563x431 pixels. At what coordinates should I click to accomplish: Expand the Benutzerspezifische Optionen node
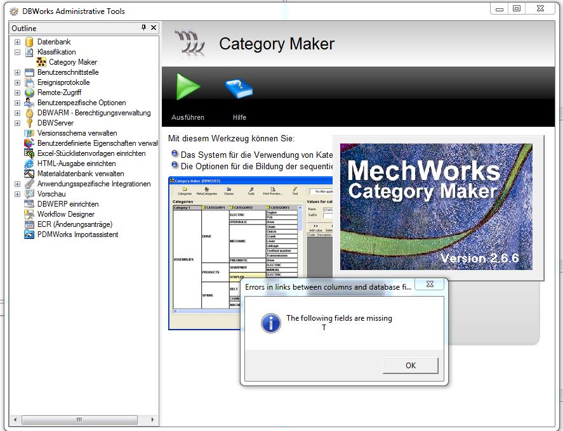pyautogui.click(x=17, y=103)
